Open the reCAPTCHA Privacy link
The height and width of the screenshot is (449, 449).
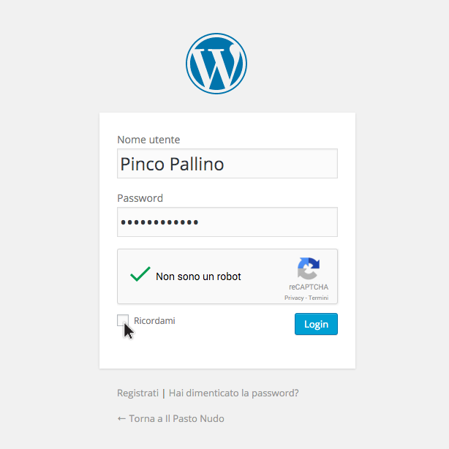pyautogui.click(x=294, y=298)
